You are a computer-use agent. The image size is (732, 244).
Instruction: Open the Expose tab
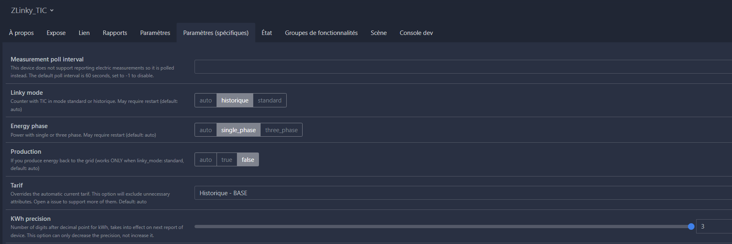pos(56,33)
